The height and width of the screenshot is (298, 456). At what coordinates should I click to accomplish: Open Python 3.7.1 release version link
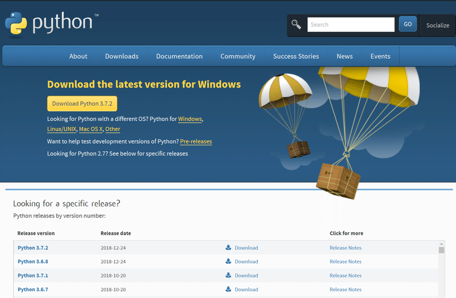coord(33,275)
